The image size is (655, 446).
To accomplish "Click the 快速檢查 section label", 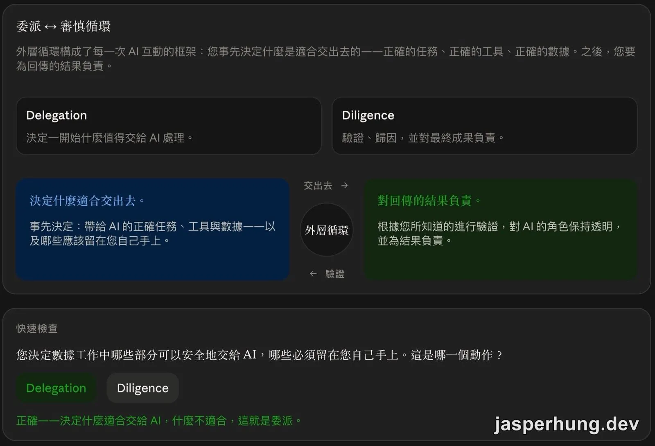I will click(x=37, y=329).
